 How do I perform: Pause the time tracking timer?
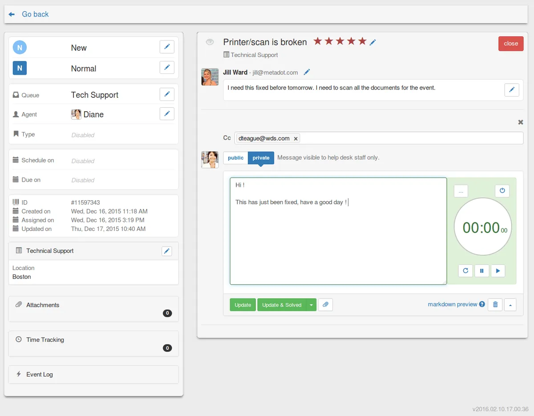481,271
